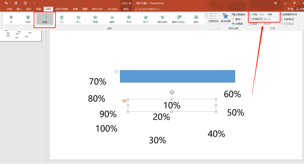This screenshot has height=164, width=304.
Task: Select the 轮子 wheel animation effect
Action: (145, 19)
